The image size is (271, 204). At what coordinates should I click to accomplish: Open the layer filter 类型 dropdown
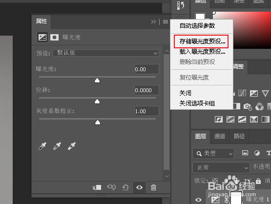pos(213,153)
